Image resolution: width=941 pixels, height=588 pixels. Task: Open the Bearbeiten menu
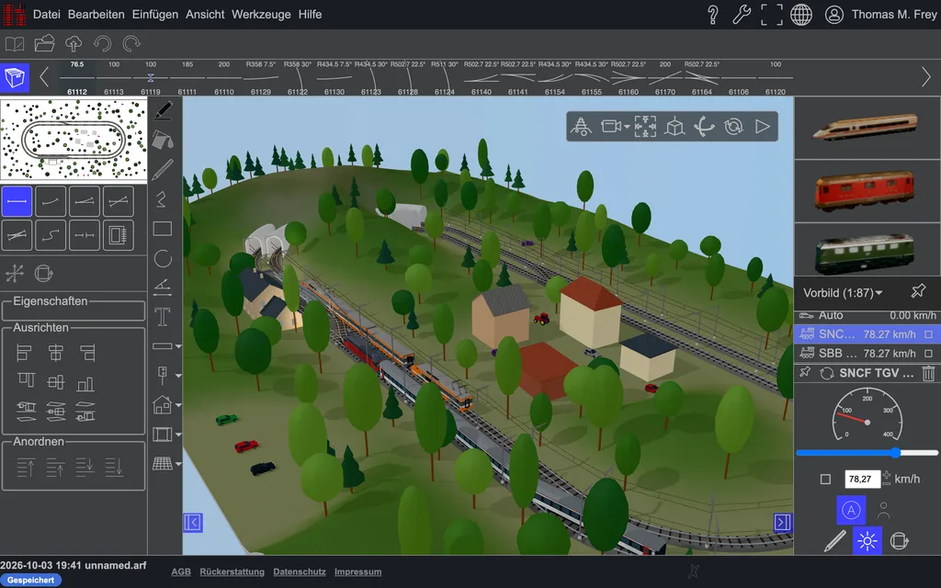click(x=96, y=15)
